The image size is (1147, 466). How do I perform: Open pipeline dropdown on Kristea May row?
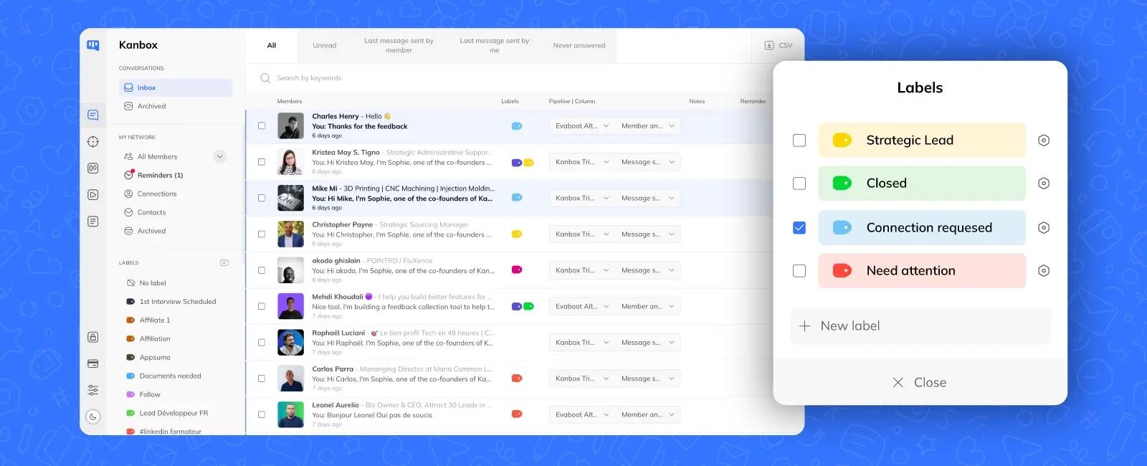pos(581,162)
